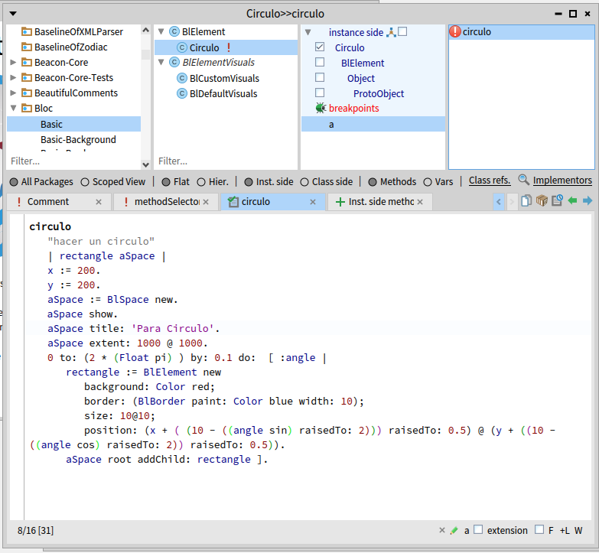
Task: Click the hierarchy icon next to instance side
Action: [391, 32]
